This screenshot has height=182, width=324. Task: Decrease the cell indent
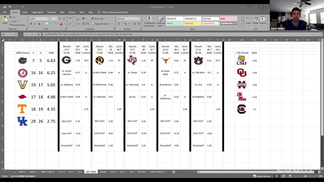pyautogui.click(x=84, y=24)
